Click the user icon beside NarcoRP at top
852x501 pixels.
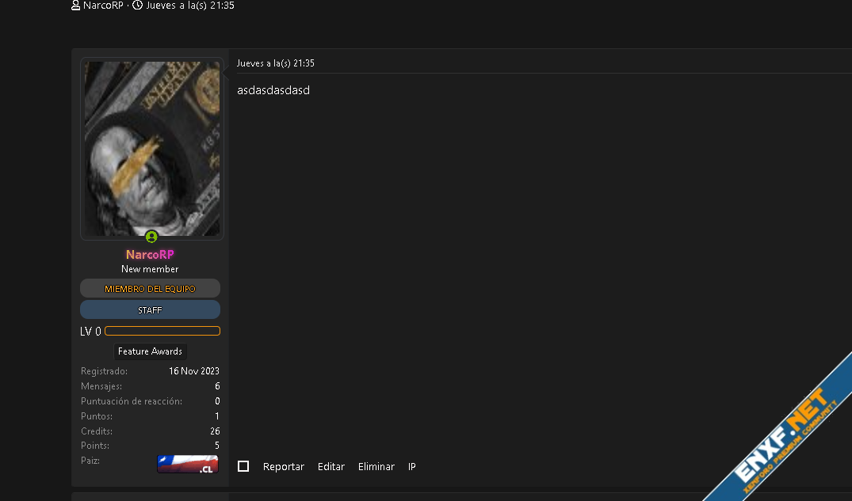[75, 6]
